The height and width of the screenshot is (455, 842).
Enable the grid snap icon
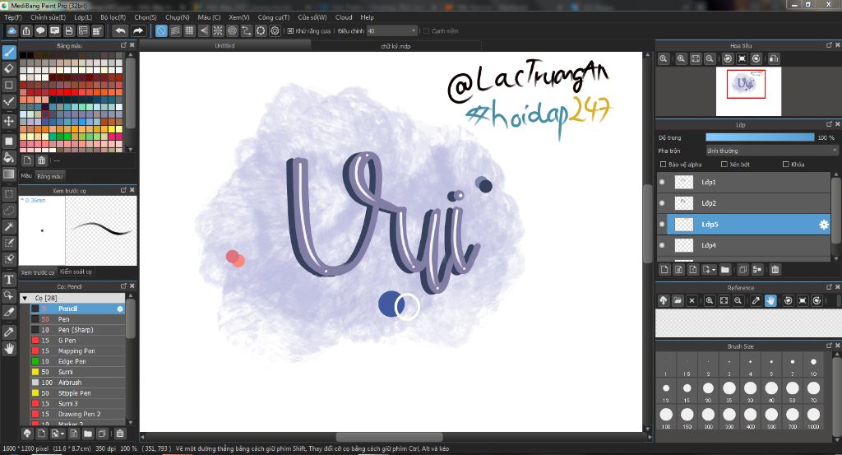click(190, 30)
